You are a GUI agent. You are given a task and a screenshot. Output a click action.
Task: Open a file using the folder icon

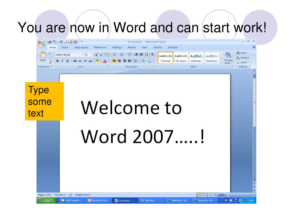tap(70, 42)
